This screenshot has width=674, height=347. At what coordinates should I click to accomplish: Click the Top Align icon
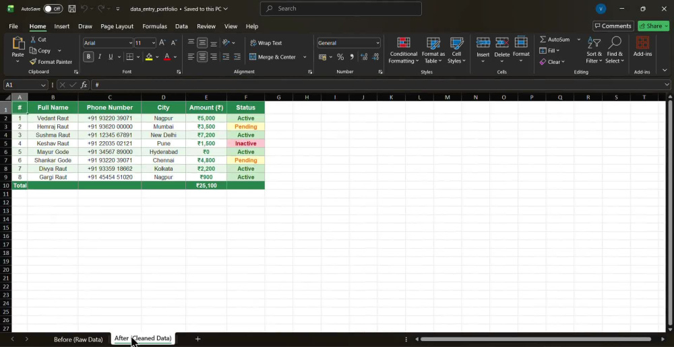click(191, 42)
